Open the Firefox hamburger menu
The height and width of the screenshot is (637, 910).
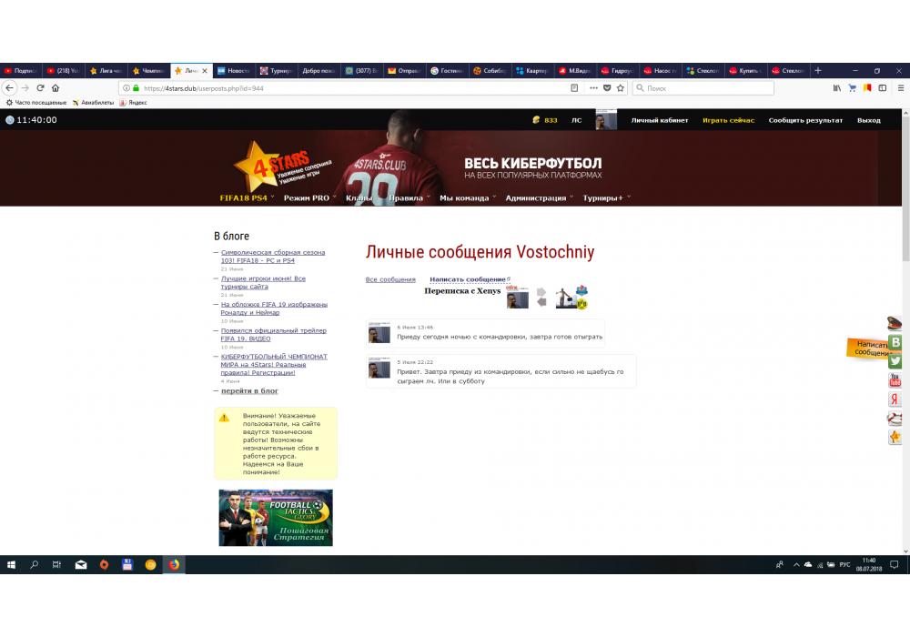pos(901,88)
